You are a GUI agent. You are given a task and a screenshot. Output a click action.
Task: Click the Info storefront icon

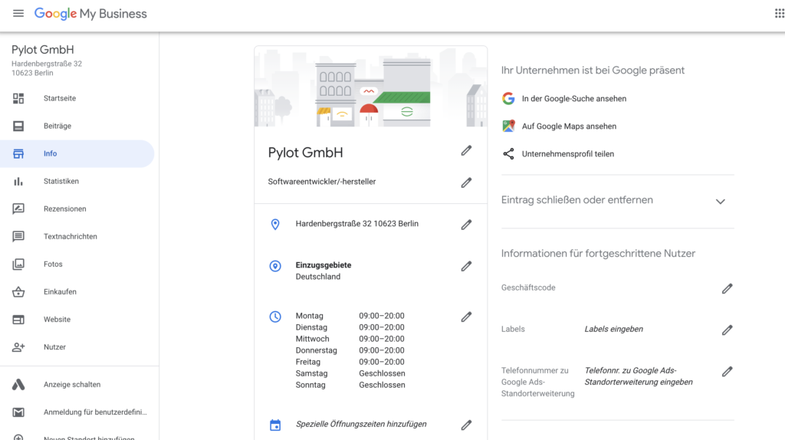coord(18,153)
